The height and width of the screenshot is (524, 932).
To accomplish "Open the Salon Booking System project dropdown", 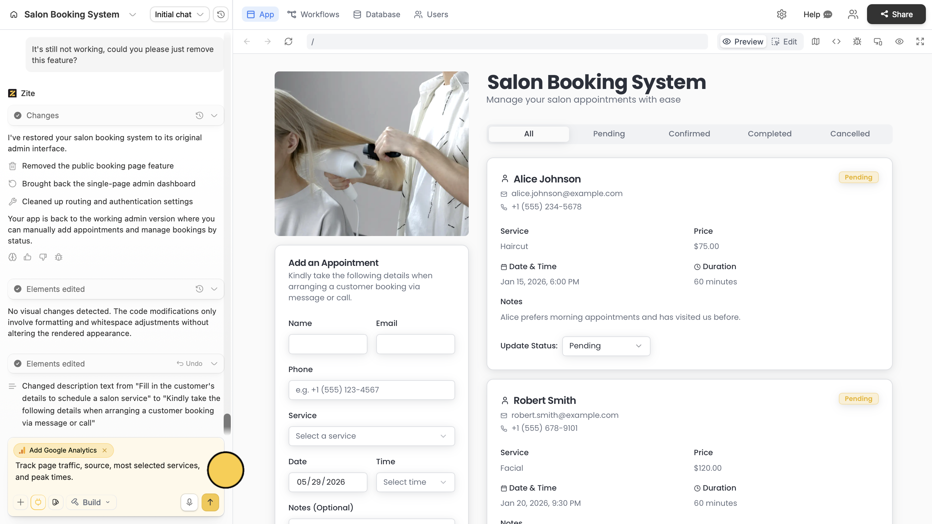I will pyautogui.click(x=133, y=15).
